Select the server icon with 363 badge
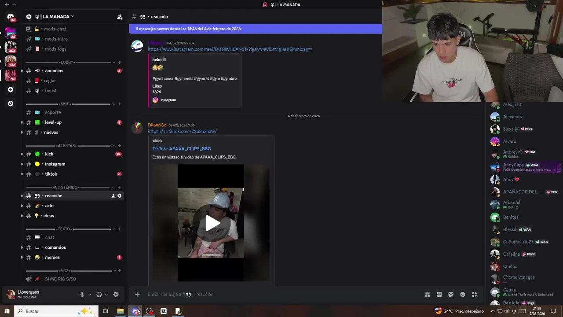This screenshot has width=563, height=317. coord(11,46)
